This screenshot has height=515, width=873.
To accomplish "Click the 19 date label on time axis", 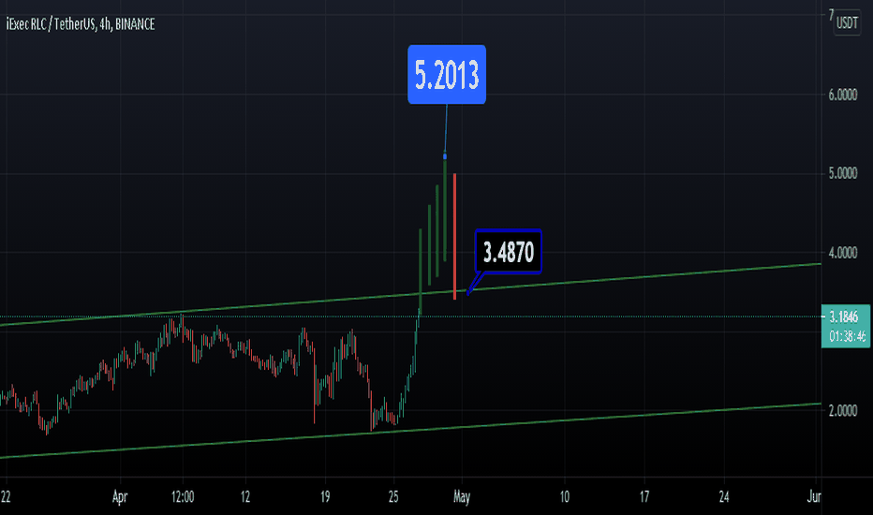I will [325, 496].
